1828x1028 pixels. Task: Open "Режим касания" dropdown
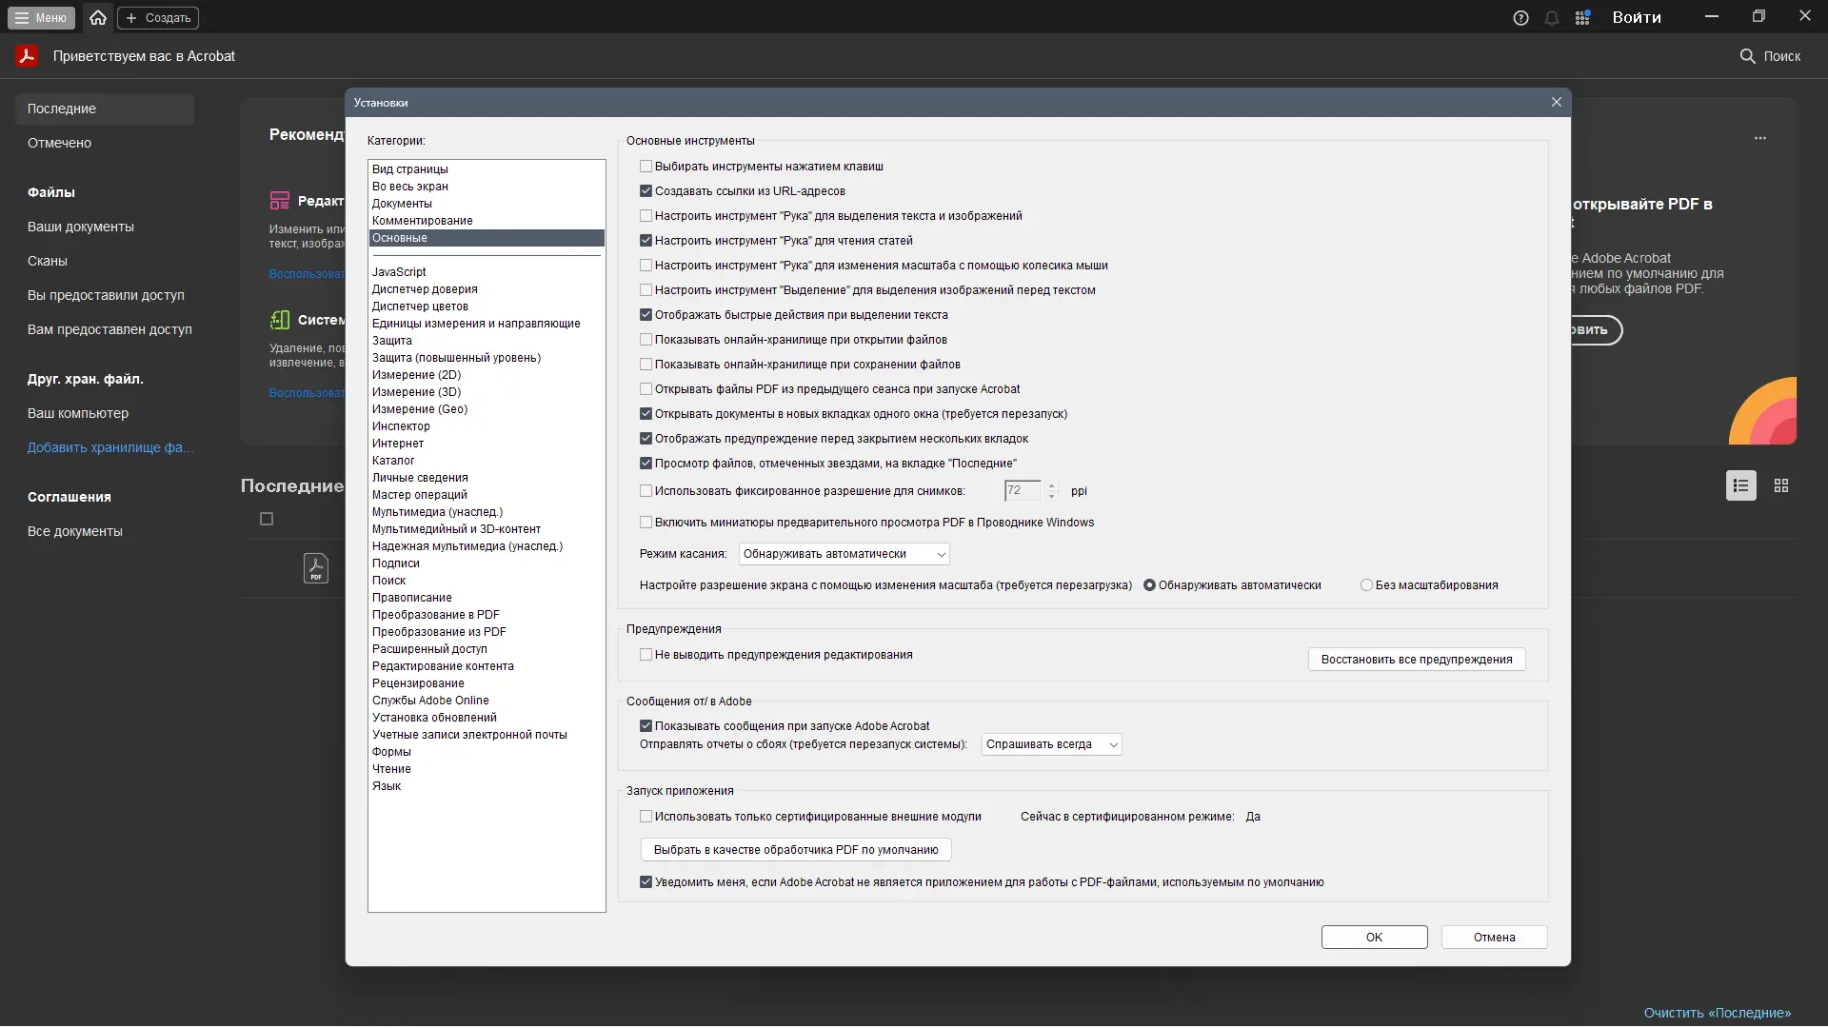[x=844, y=554]
